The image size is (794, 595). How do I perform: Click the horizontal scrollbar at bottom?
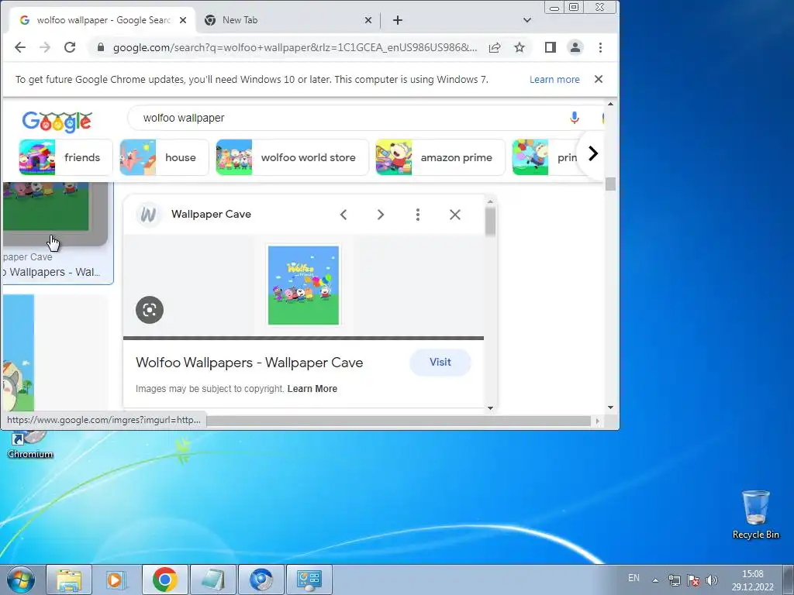tap(398, 421)
